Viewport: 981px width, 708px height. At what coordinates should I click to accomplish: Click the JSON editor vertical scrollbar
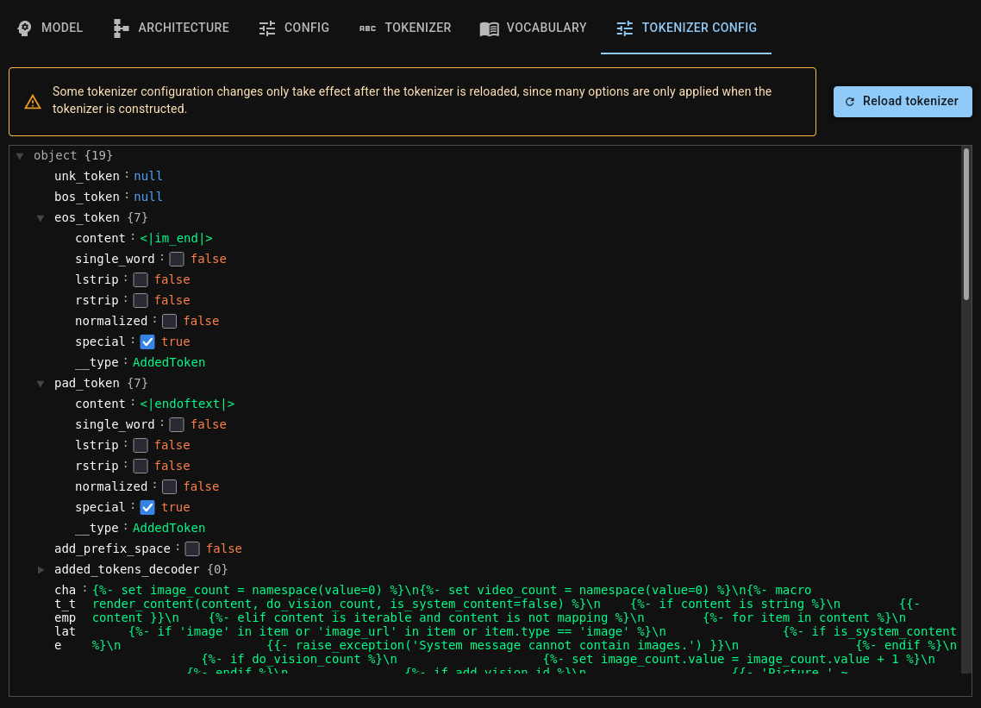(966, 225)
